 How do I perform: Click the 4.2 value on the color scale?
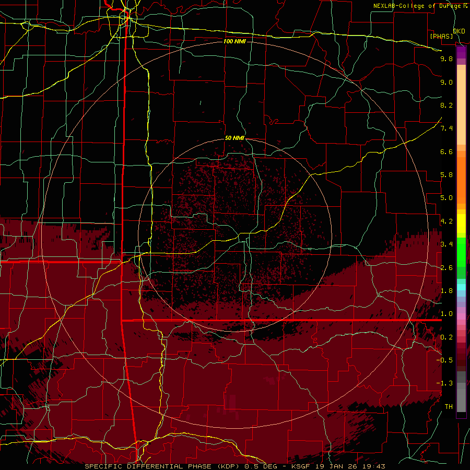446,221
